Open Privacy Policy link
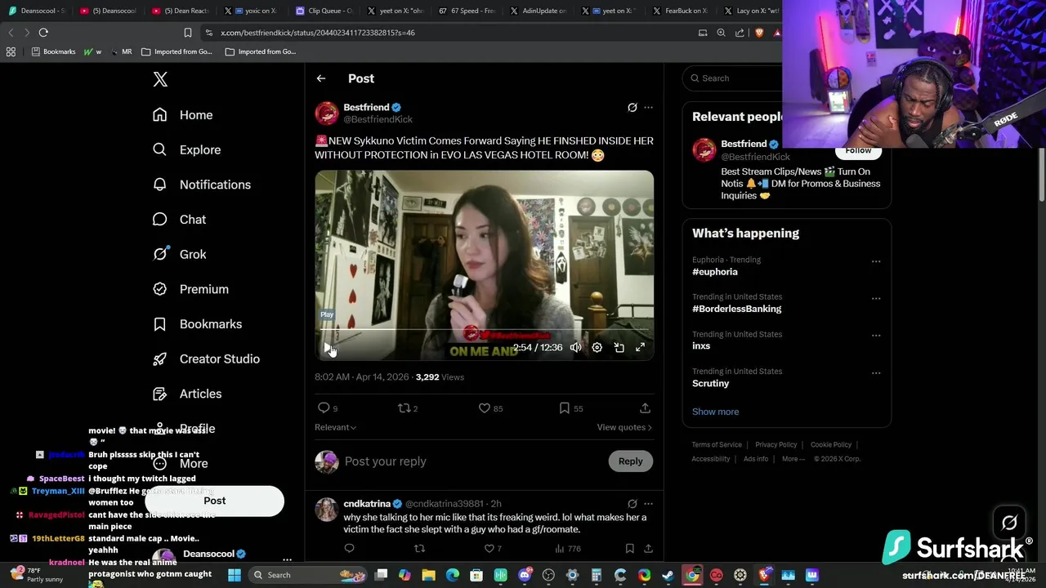1046x588 pixels. [x=776, y=445]
